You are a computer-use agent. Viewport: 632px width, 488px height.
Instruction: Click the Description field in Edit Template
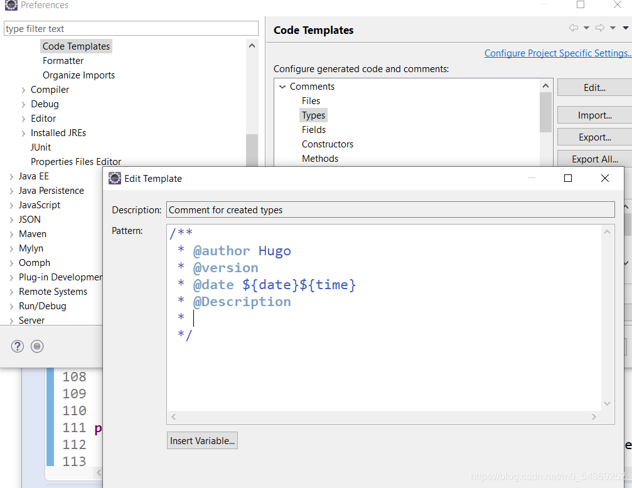coord(390,210)
